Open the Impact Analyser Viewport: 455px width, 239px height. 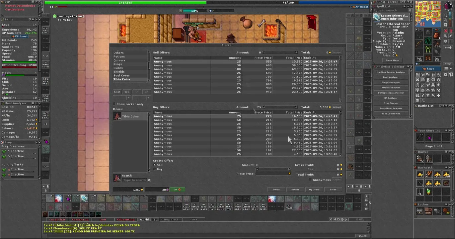click(391, 88)
